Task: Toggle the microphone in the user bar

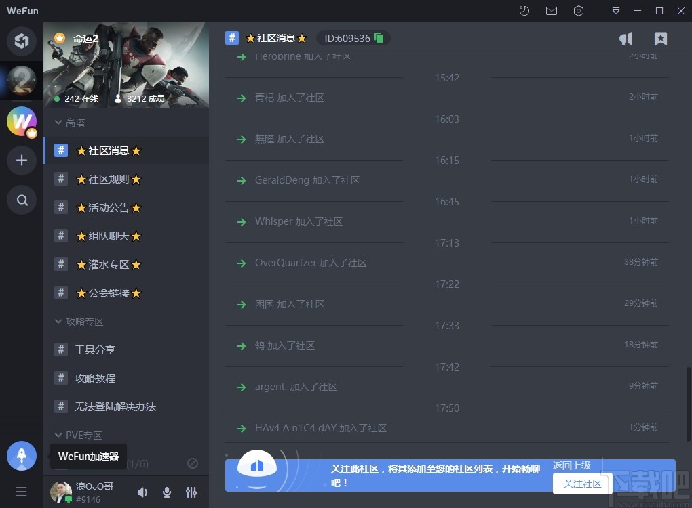Action: coord(166,492)
